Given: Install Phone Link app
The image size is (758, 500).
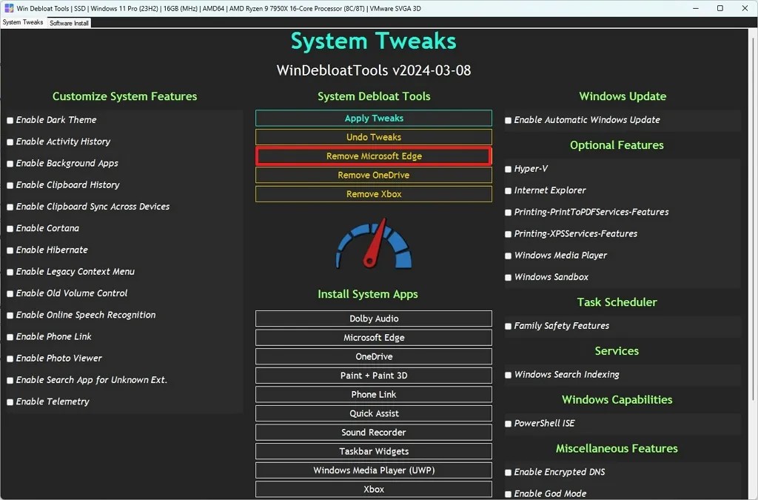Looking at the screenshot, I should (x=374, y=394).
